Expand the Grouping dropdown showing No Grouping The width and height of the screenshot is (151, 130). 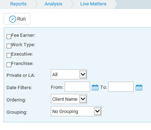point(76,111)
